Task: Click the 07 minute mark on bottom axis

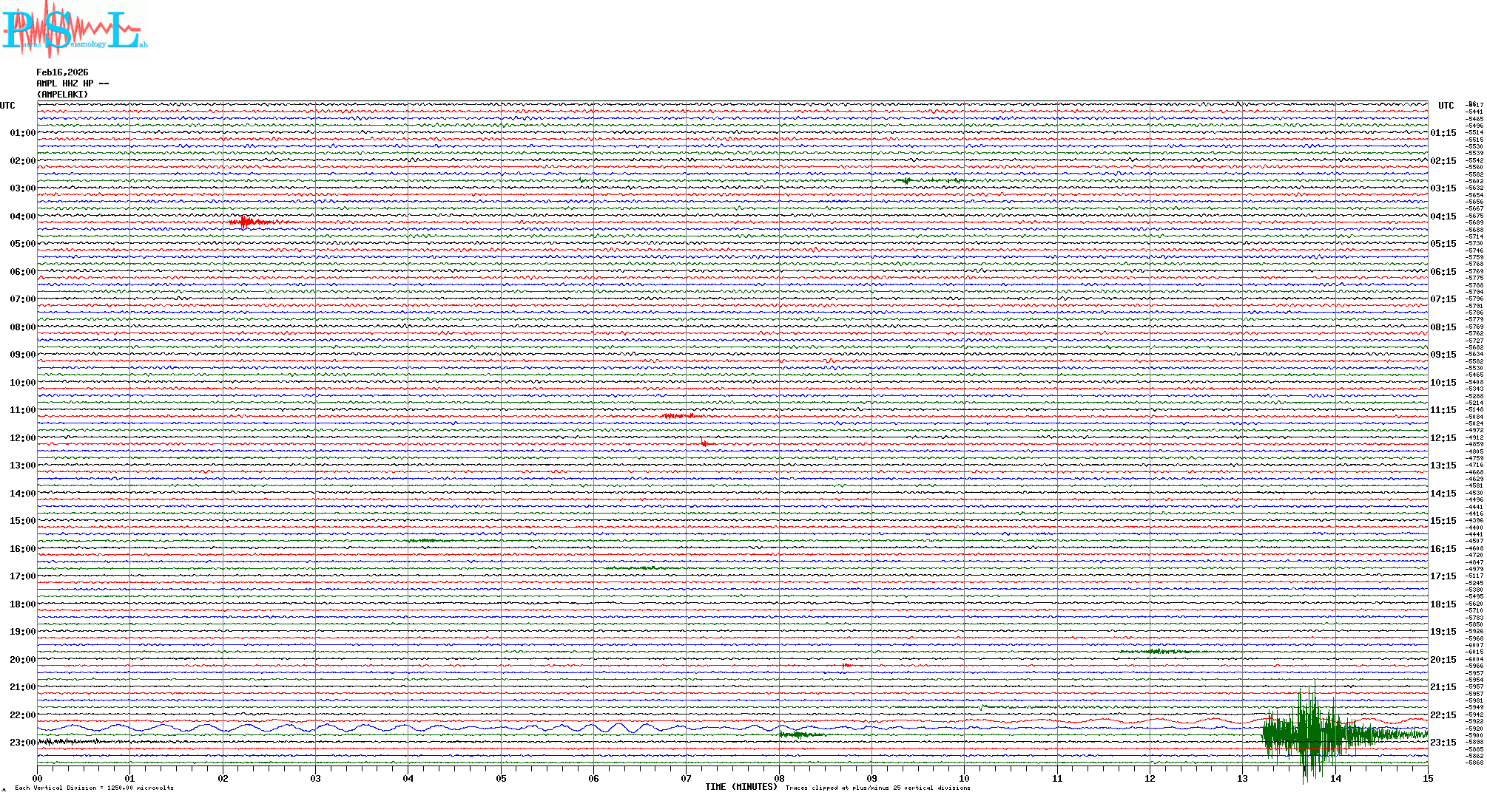Action: tap(686, 778)
